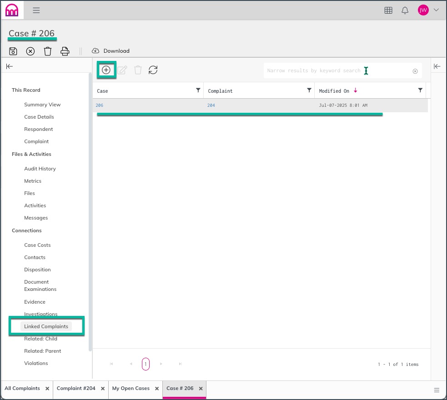Screen dimensions: 447x400
Task: Open Metrics section
Action: 33,181
